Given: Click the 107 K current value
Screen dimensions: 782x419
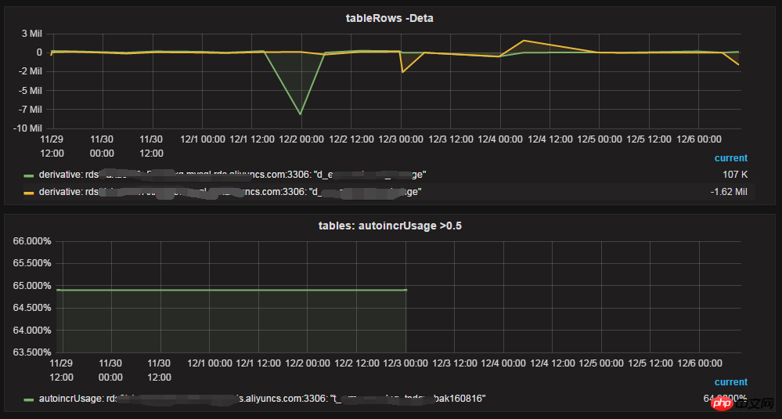Looking at the screenshot, I should 735,175.
